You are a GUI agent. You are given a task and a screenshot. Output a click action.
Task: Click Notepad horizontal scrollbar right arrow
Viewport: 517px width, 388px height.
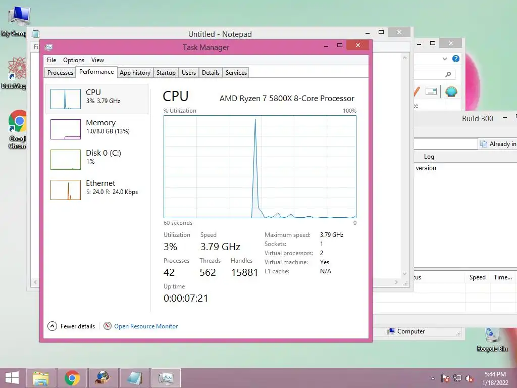(396, 282)
